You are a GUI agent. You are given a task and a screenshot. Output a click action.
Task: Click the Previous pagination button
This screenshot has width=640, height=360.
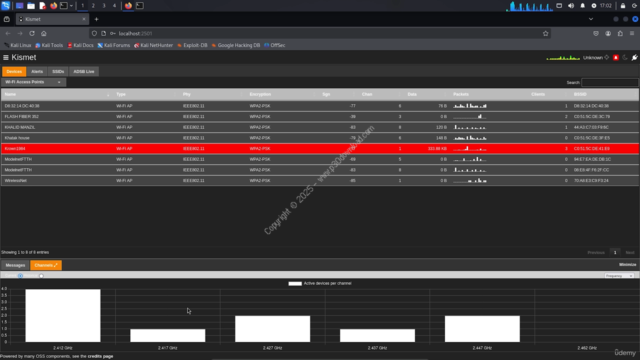[596, 252]
